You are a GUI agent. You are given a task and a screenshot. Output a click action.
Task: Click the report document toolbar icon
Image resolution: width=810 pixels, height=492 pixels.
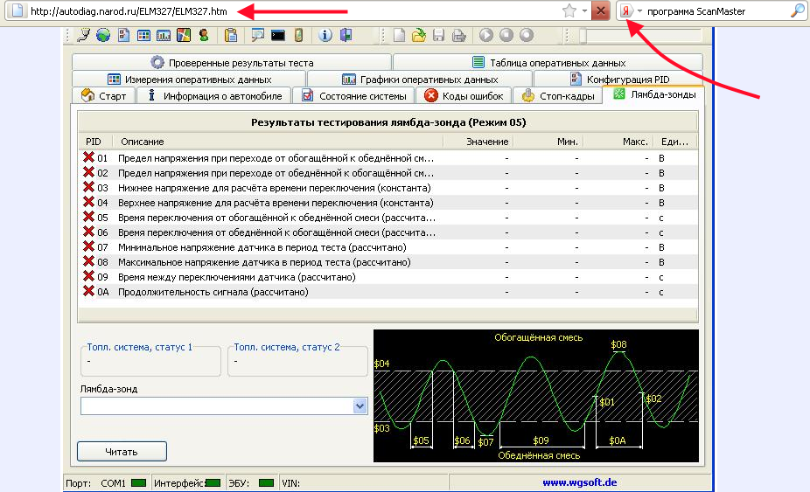click(123, 35)
